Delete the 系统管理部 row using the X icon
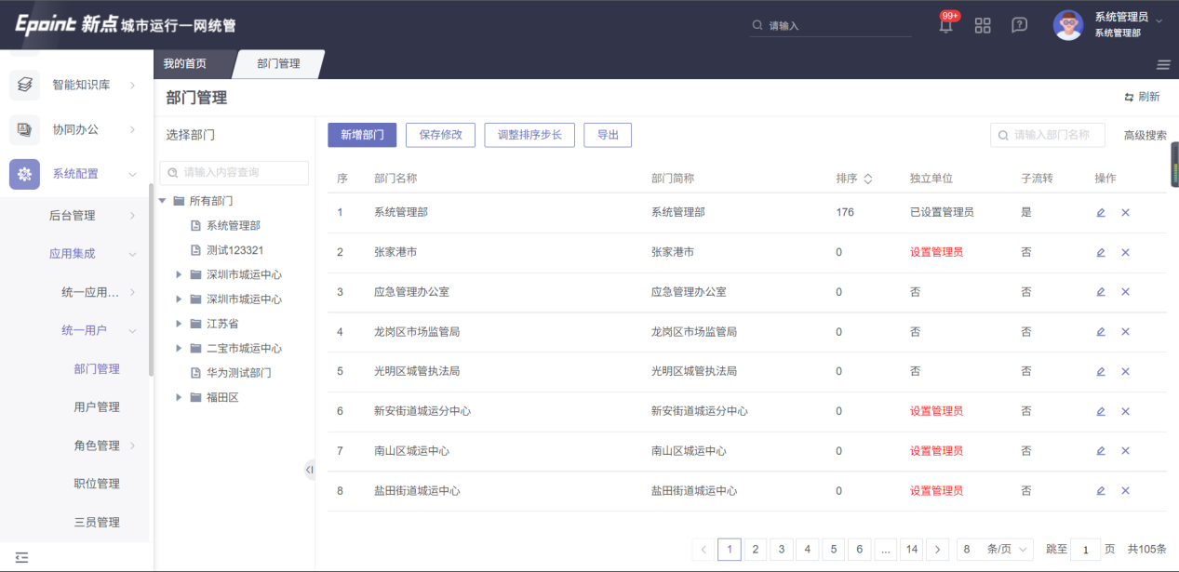Screen dimensions: 1179x572 [1125, 213]
